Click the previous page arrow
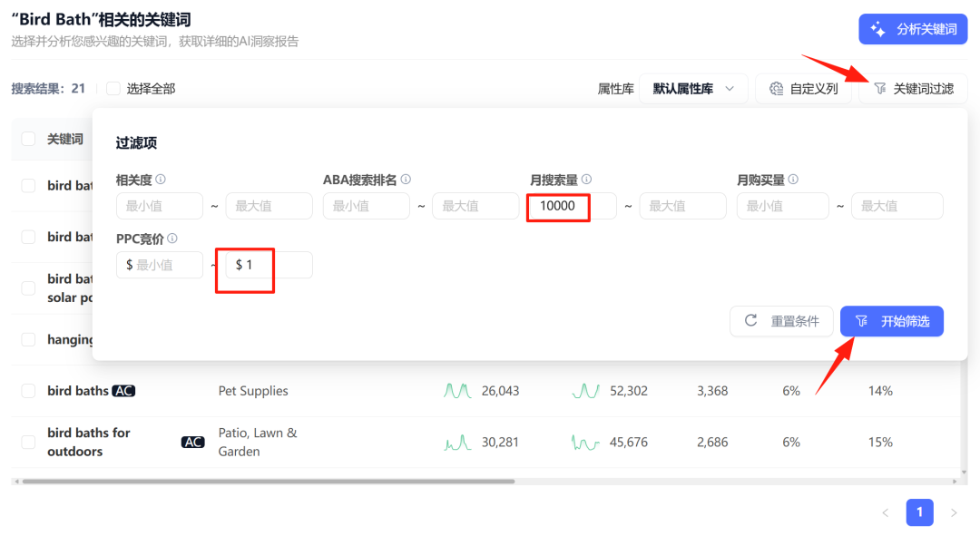Viewport: 980px width, 536px height. tap(885, 513)
